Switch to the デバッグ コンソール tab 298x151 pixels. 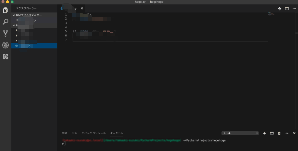pos(93,133)
